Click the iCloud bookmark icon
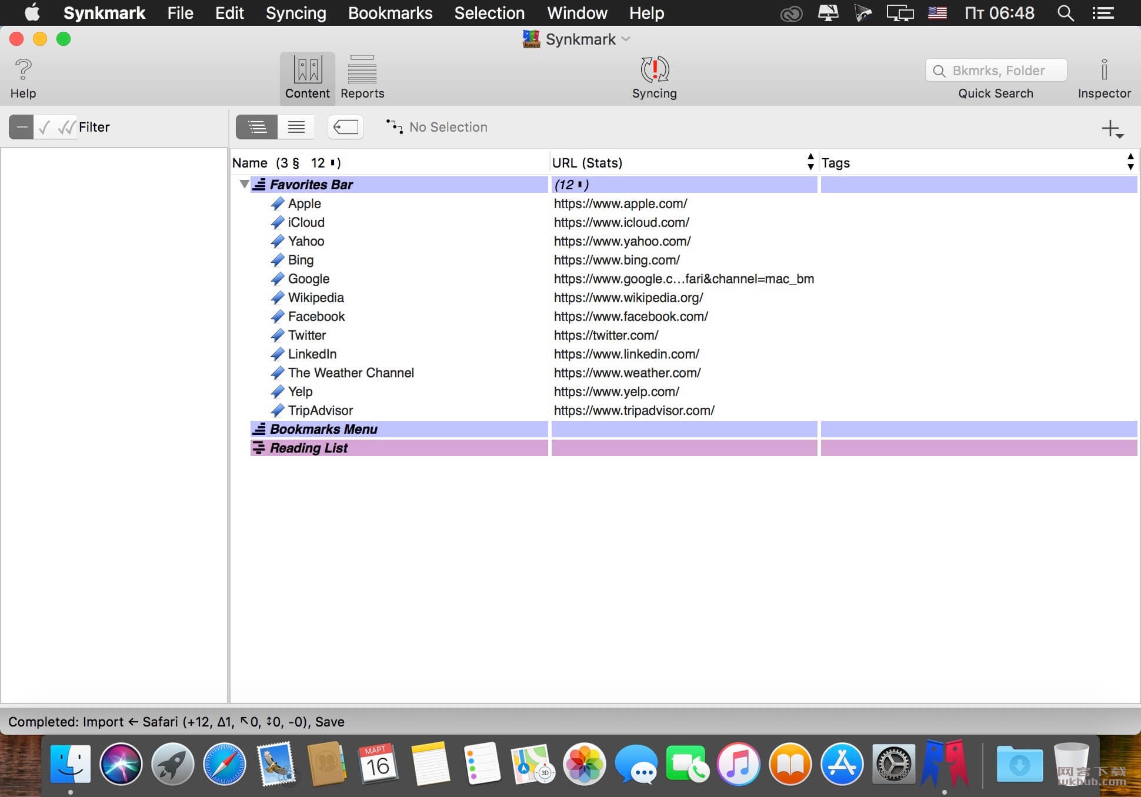1141x797 pixels. (x=278, y=222)
